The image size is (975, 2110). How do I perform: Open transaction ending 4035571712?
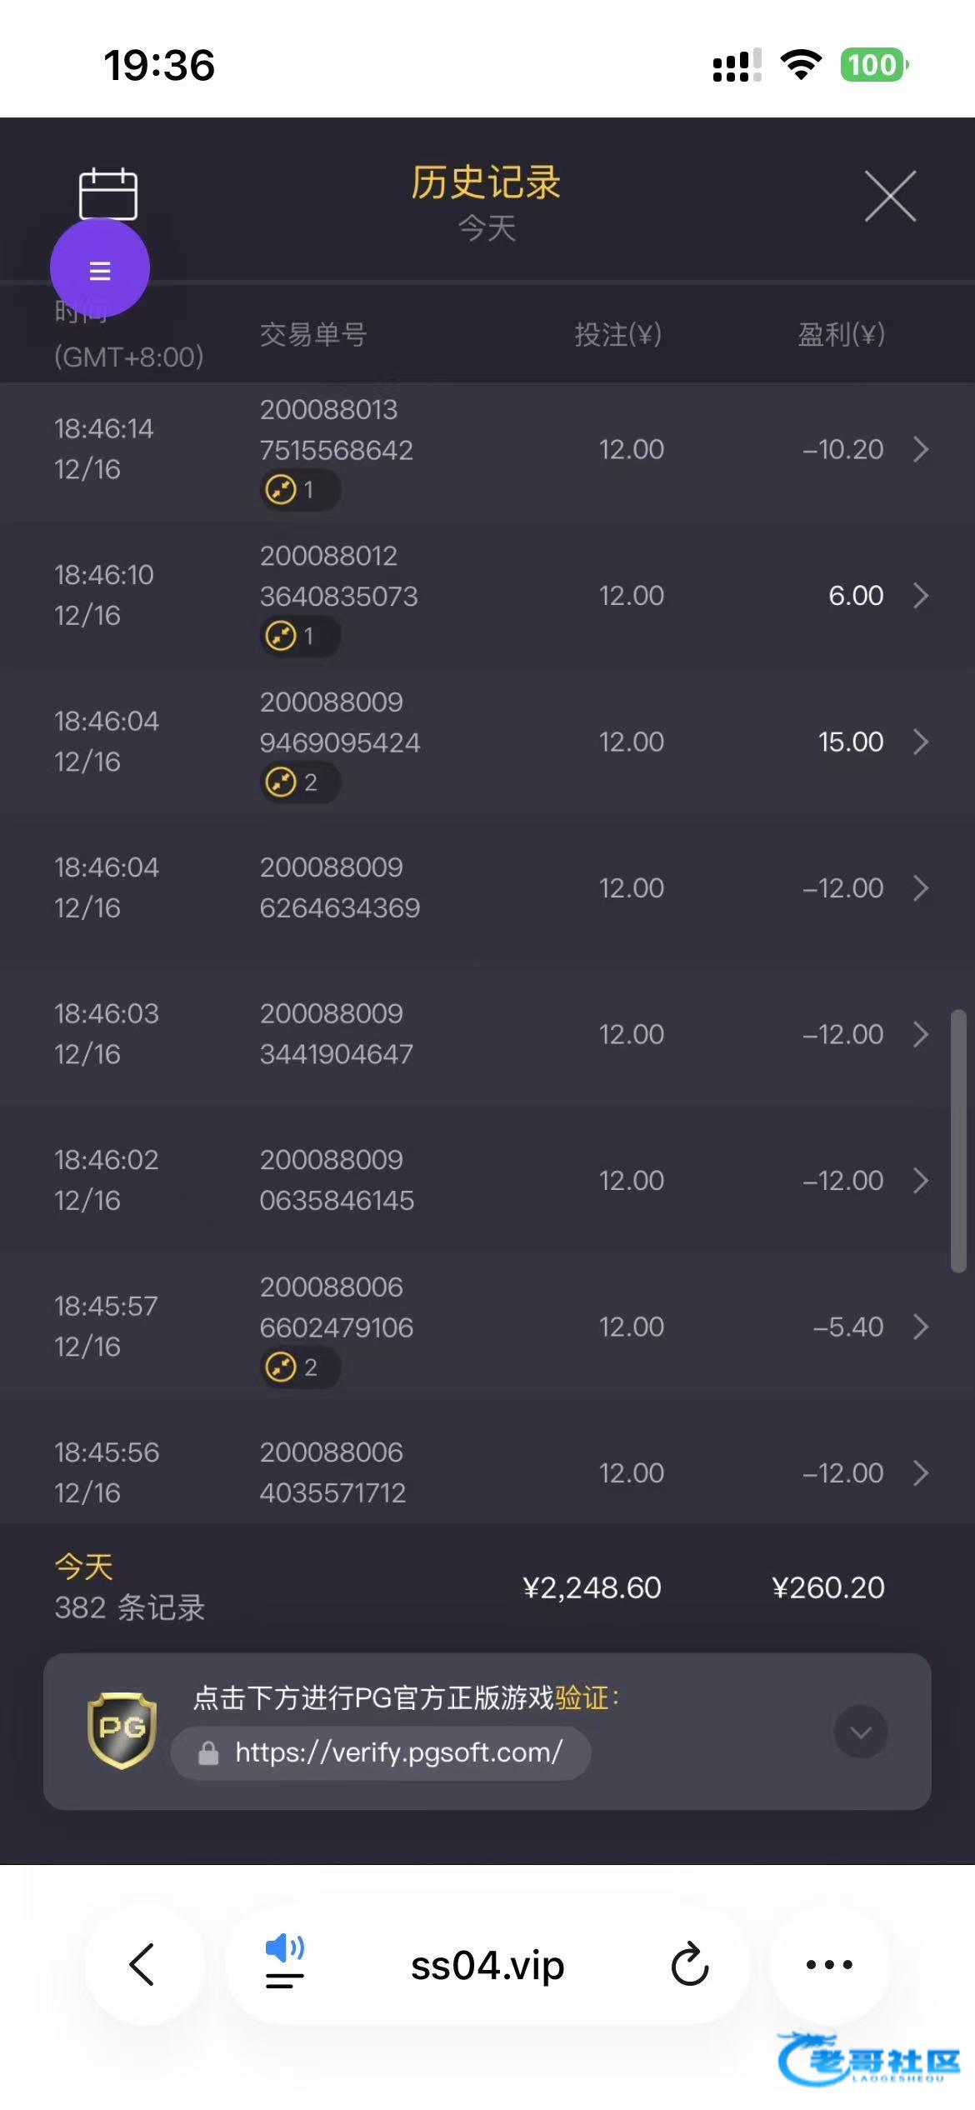[332, 1472]
